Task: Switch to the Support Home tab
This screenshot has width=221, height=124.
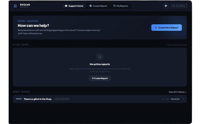Action: click(x=74, y=6)
